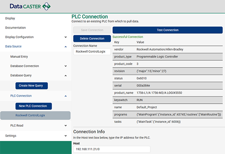Click the Create New Query button
225x154 pixels.
pos(32,86)
